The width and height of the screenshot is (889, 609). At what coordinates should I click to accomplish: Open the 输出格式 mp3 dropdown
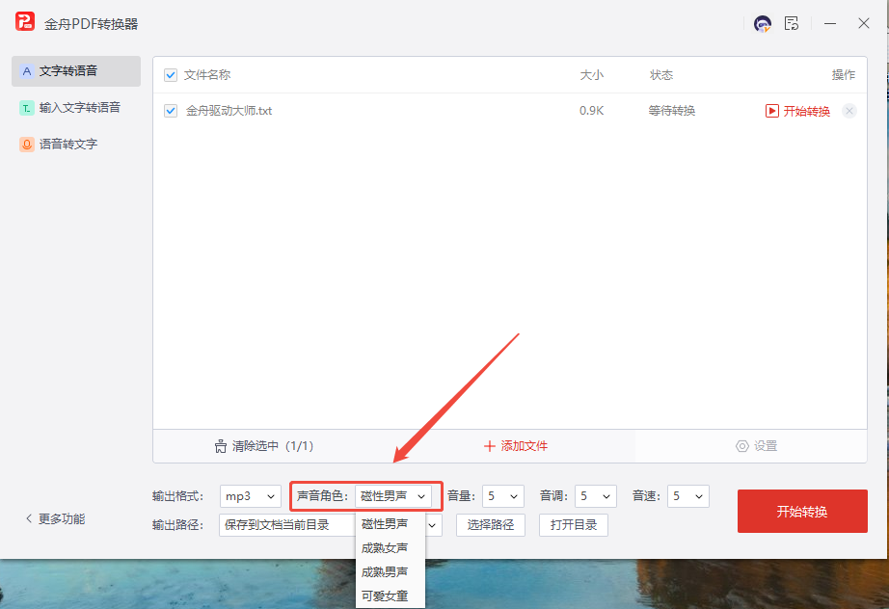pos(250,496)
